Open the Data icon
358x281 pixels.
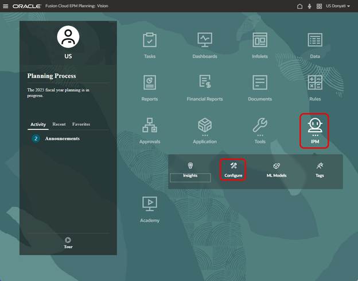click(x=315, y=41)
